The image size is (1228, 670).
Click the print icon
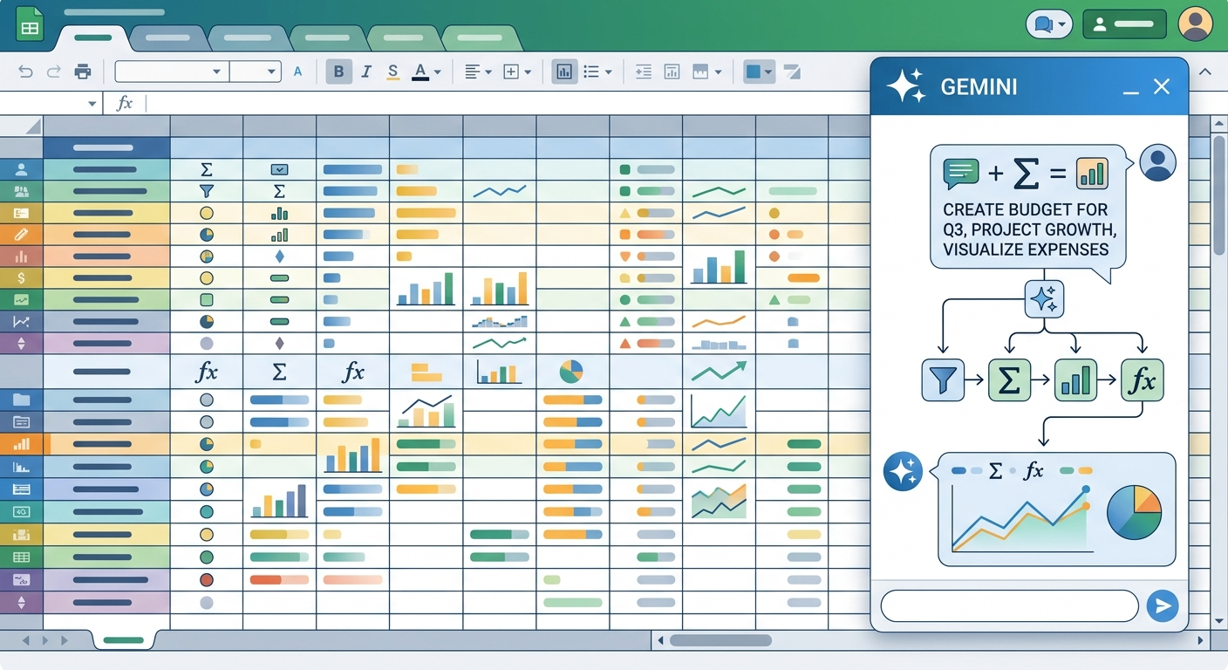(x=83, y=72)
